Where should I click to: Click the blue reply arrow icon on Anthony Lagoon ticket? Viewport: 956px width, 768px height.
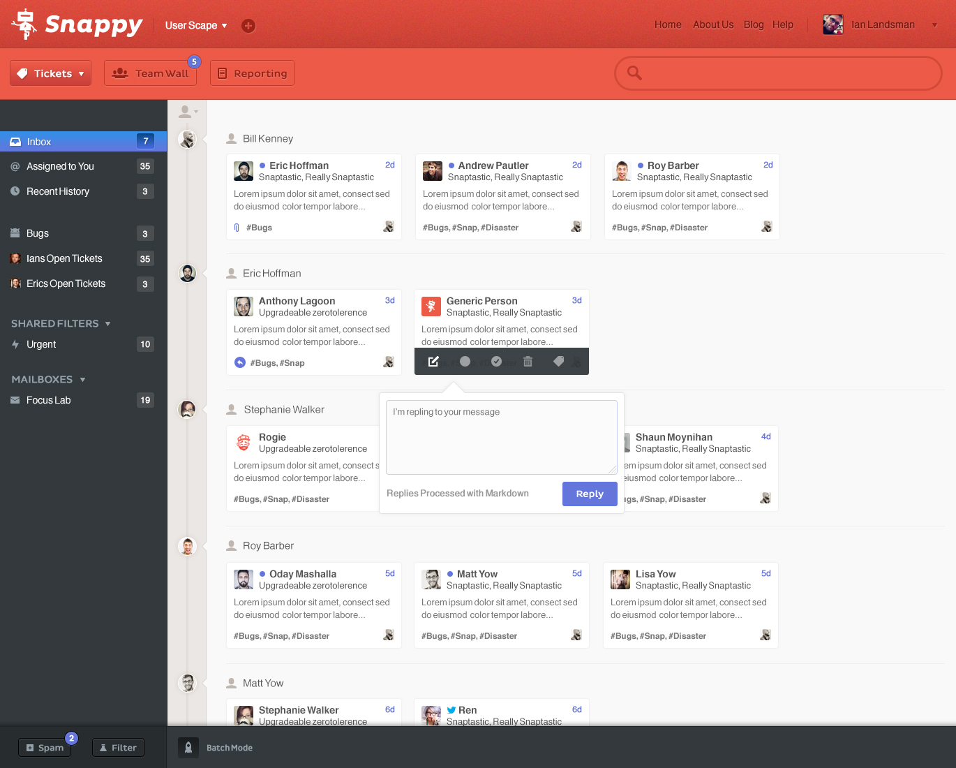click(x=240, y=362)
